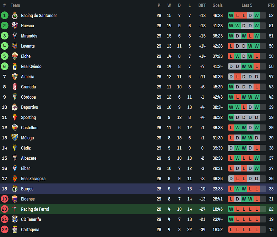The width and height of the screenshot is (277, 237).
Task: Click Elche's first red L form box
Action: pos(231,56)
